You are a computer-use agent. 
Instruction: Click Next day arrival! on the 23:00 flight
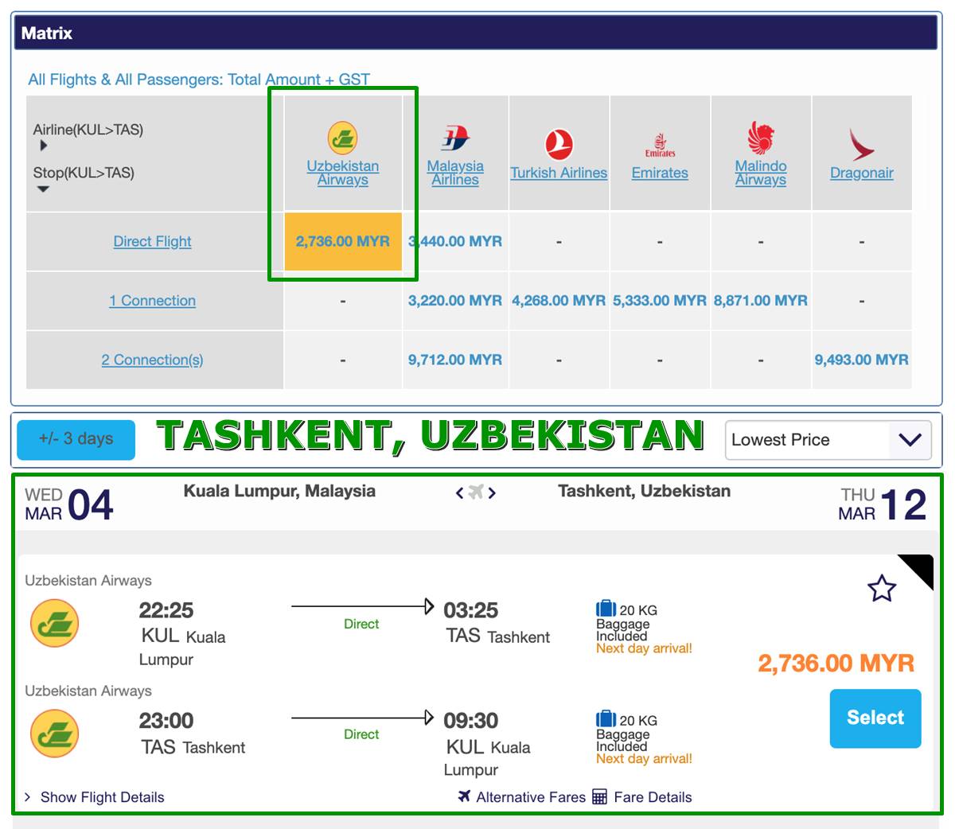644,758
